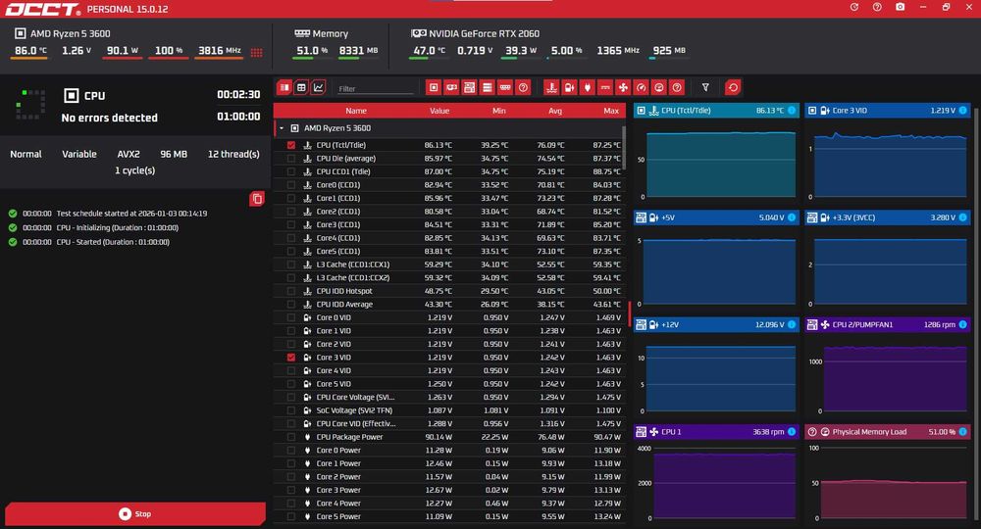981x529 pixels.
Task: Open the red grid icon beside 3816 MHz
Action: [256, 53]
